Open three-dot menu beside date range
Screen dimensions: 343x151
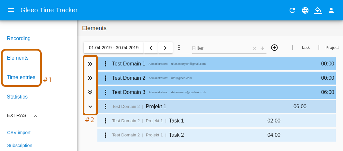pos(179,48)
